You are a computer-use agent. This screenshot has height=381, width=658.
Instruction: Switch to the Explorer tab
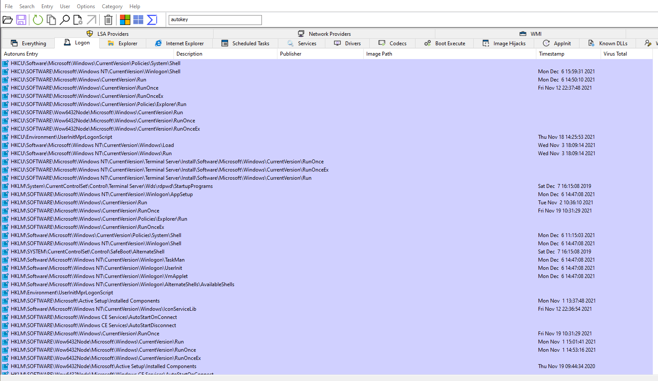coord(123,43)
